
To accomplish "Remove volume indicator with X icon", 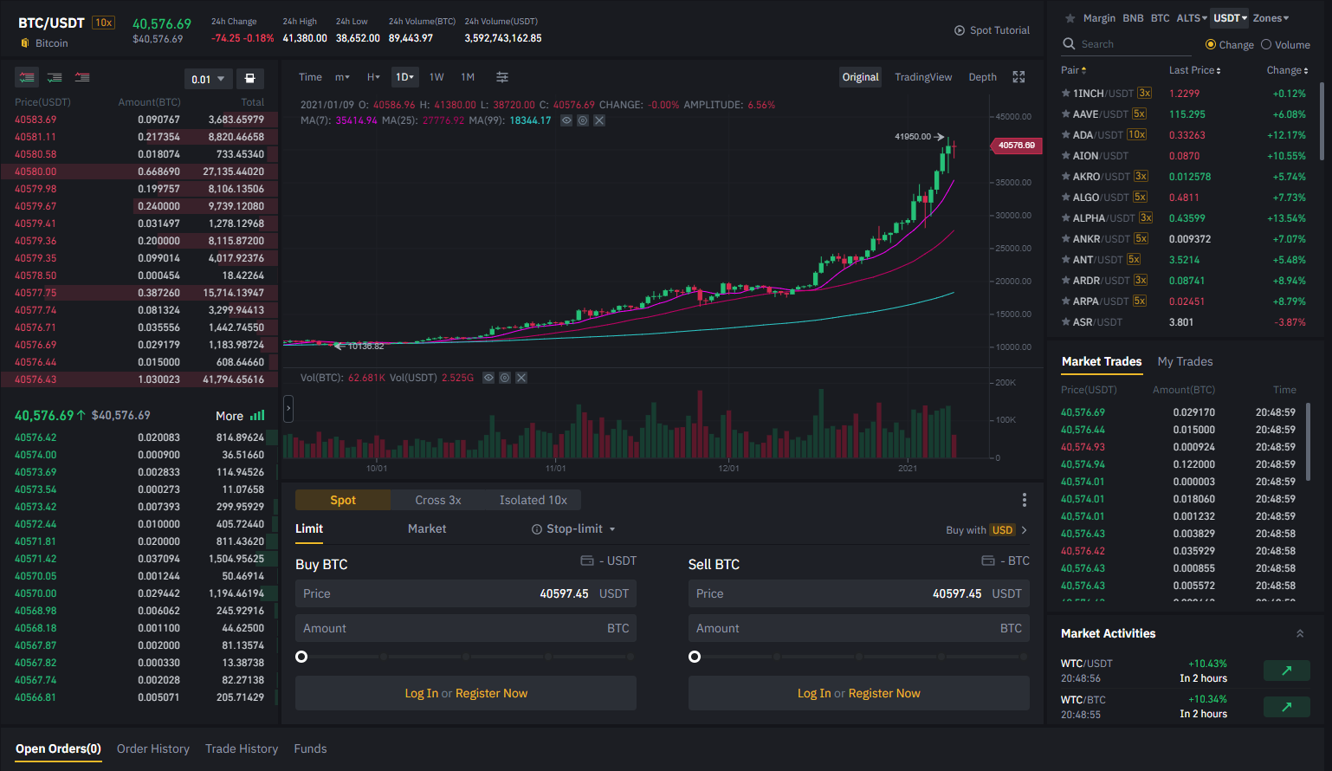I will point(521,378).
